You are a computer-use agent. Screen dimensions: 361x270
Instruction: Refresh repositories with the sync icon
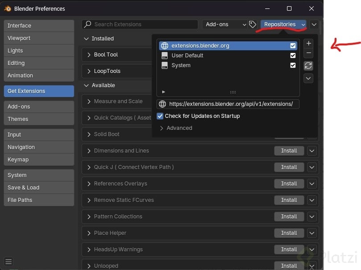coord(308,66)
